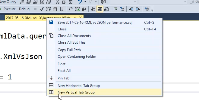Click the Cut scissors icon
The image size is (199, 111).
point(58,2)
